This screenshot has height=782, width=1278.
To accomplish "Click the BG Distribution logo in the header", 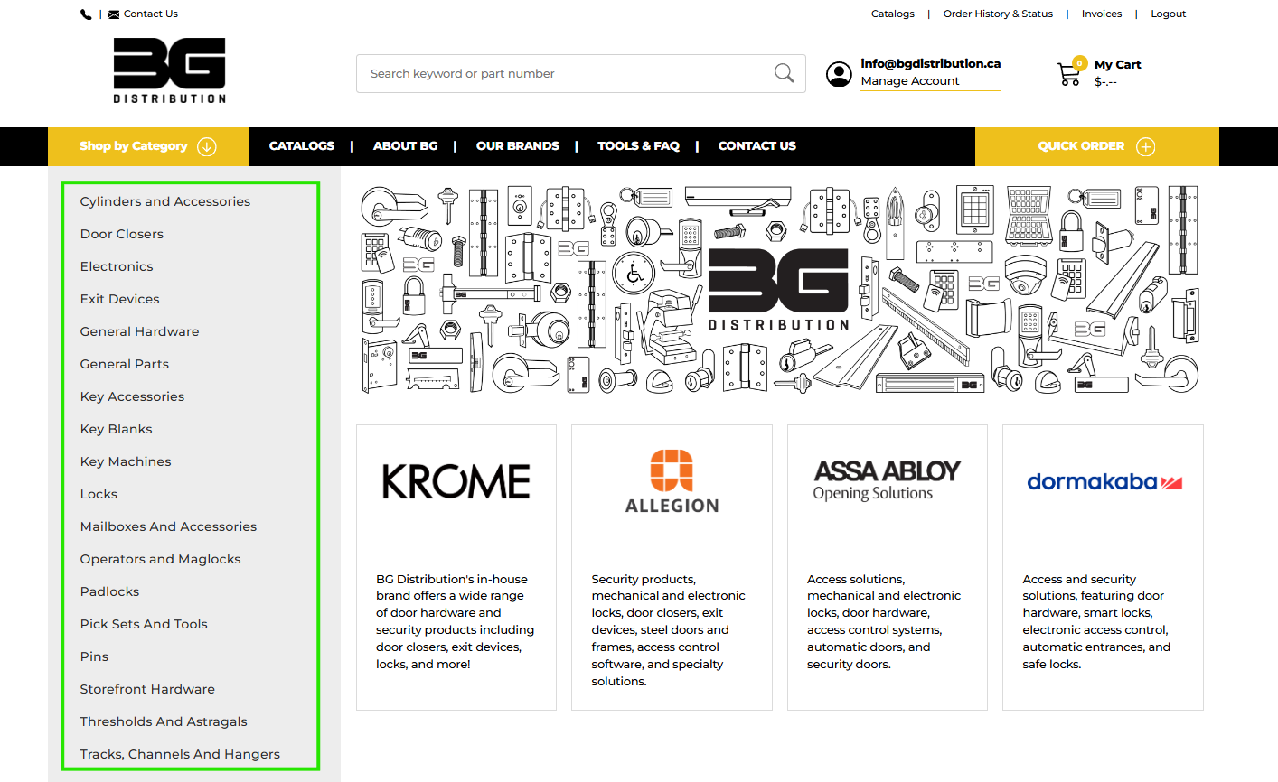I will pyautogui.click(x=170, y=70).
